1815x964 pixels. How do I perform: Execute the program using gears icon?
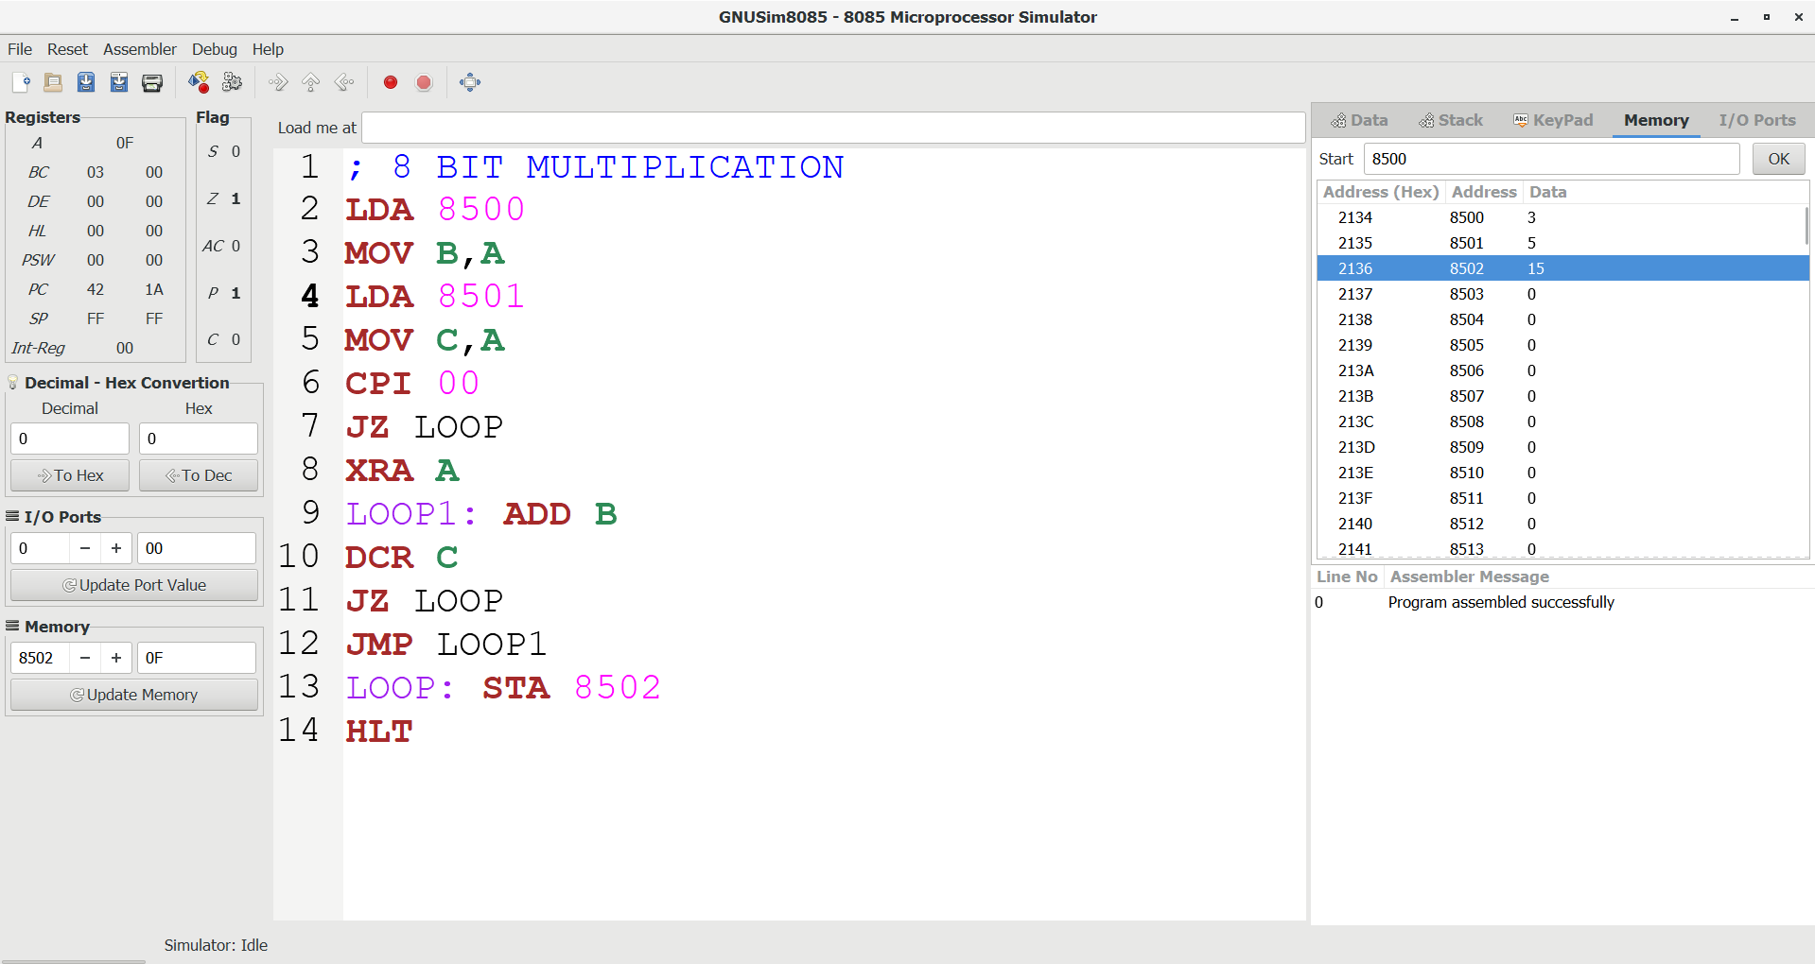(232, 82)
